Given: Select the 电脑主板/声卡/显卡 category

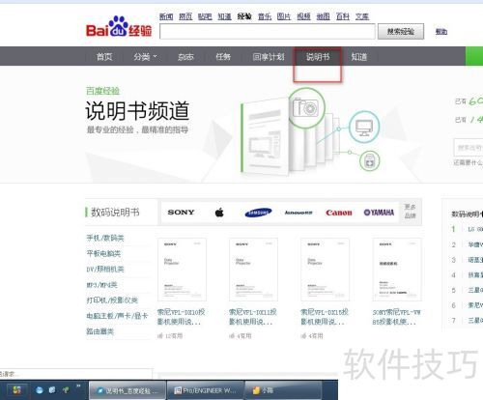Looking at the screenshot, I should pyautogui.click(x=117, y=316).
